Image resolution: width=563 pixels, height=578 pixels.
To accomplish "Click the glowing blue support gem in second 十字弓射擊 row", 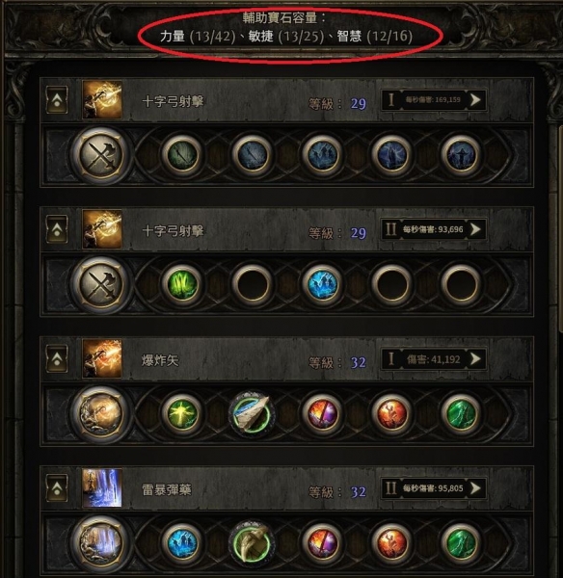I will (322, 284).
